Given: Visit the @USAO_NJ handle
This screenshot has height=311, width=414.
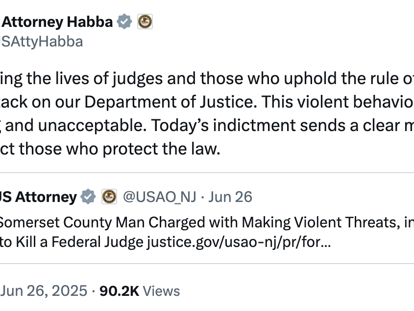Looking at the screenshot, I should coord(160,197).
